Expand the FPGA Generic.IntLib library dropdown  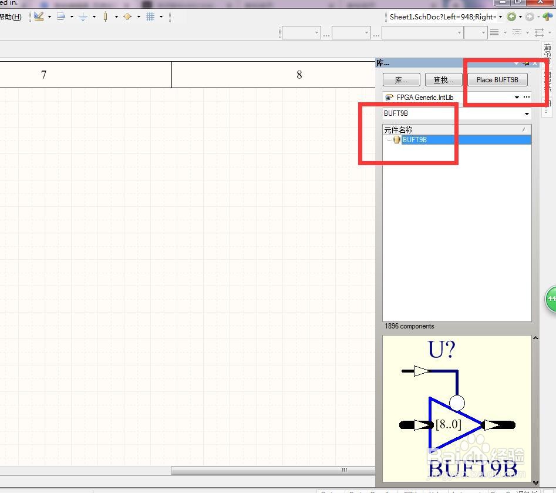coord(517,97)
